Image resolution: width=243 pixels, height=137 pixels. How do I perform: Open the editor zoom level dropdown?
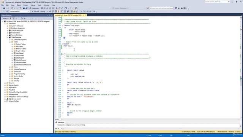click(x=61, y=119)
